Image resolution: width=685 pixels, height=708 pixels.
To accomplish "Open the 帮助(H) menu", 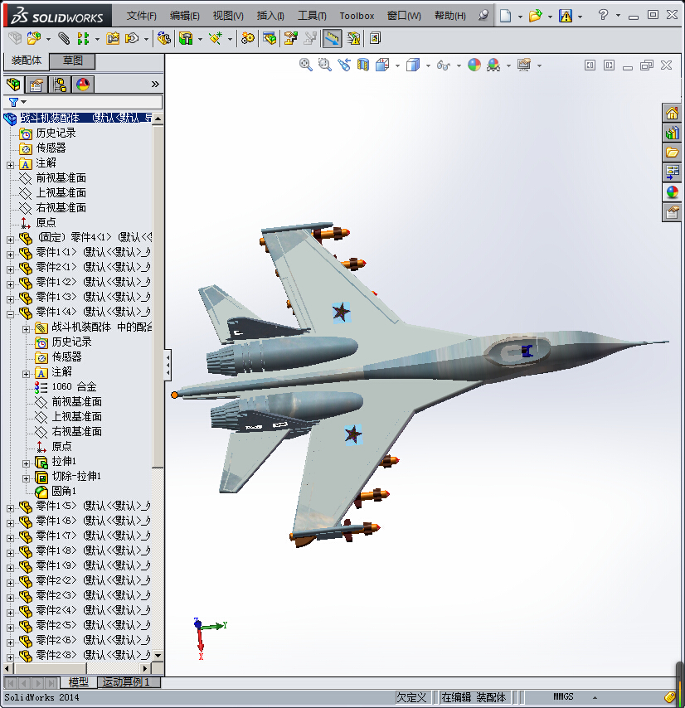I will point(449,16).
